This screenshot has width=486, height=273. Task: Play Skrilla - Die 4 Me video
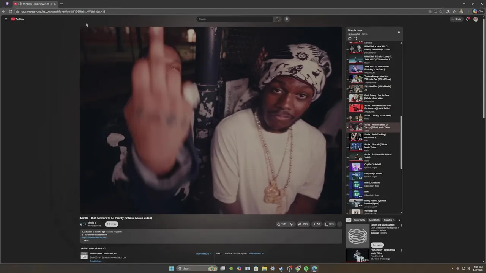[x=374, y=147]
